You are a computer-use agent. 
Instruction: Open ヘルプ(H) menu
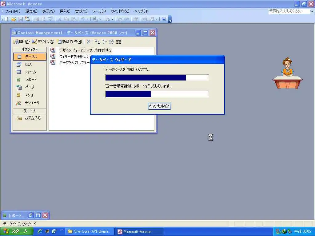point(141,11)
